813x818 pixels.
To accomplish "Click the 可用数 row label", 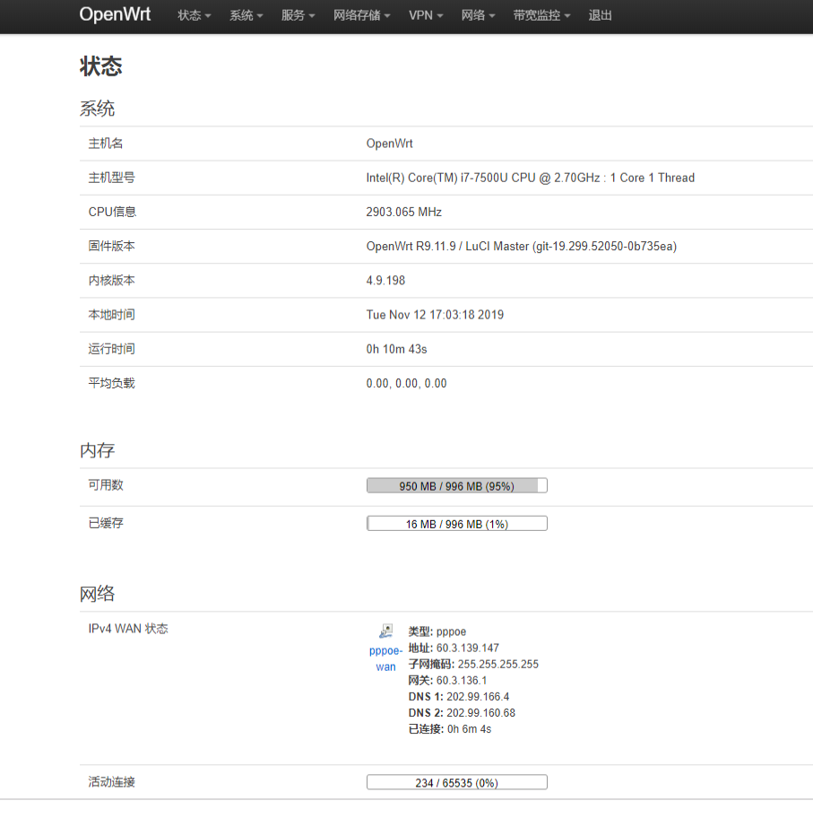I will [106, 485].
